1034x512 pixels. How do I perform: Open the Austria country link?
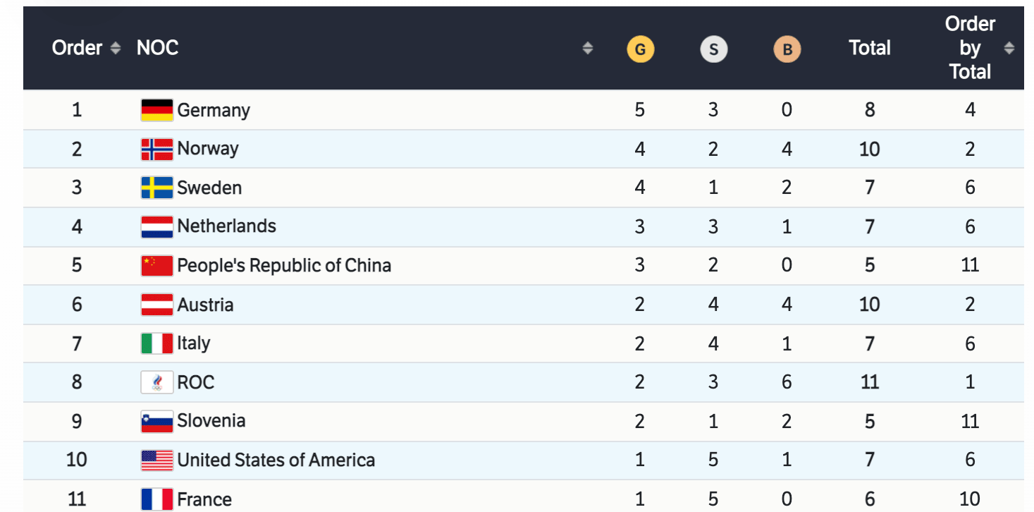[205, 305]
